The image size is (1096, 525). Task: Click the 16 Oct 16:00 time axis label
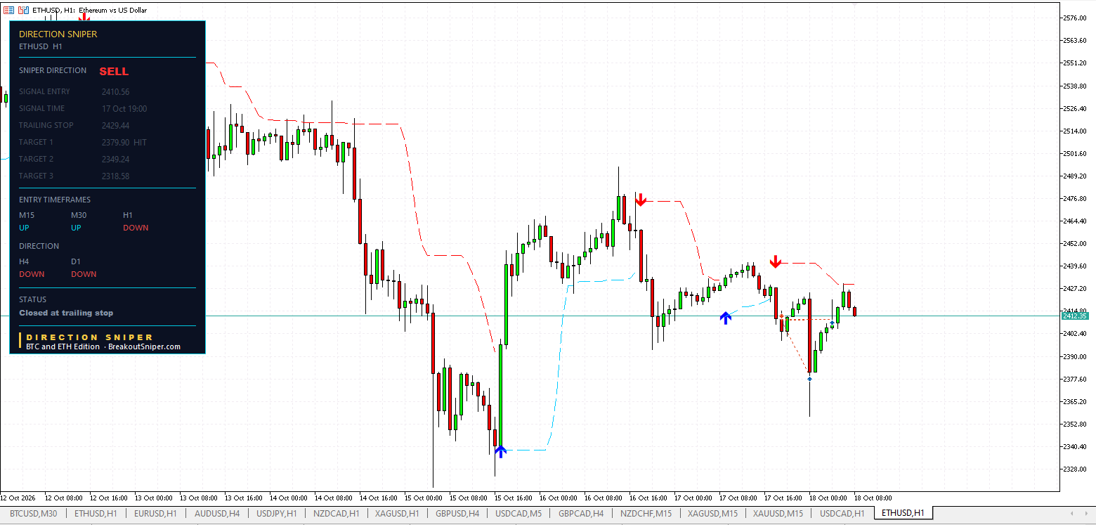coord(648,497)
